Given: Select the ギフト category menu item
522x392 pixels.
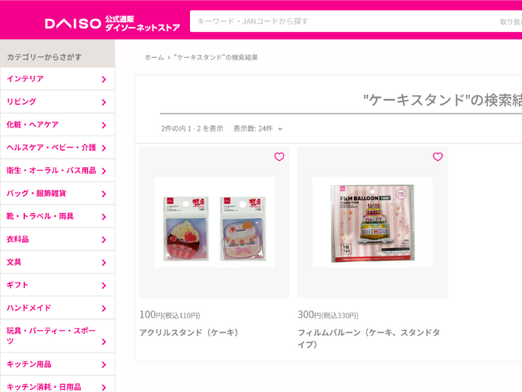Looking at the screenshot, I should click(58, 285).
